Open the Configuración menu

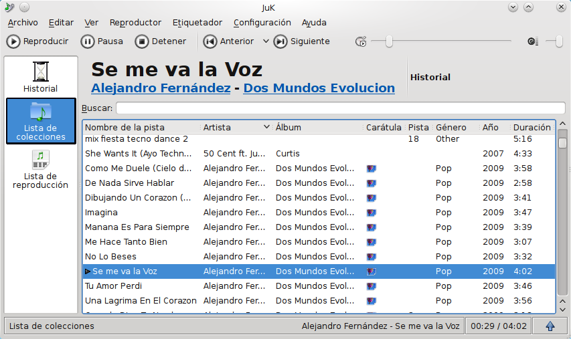[262, 23]
